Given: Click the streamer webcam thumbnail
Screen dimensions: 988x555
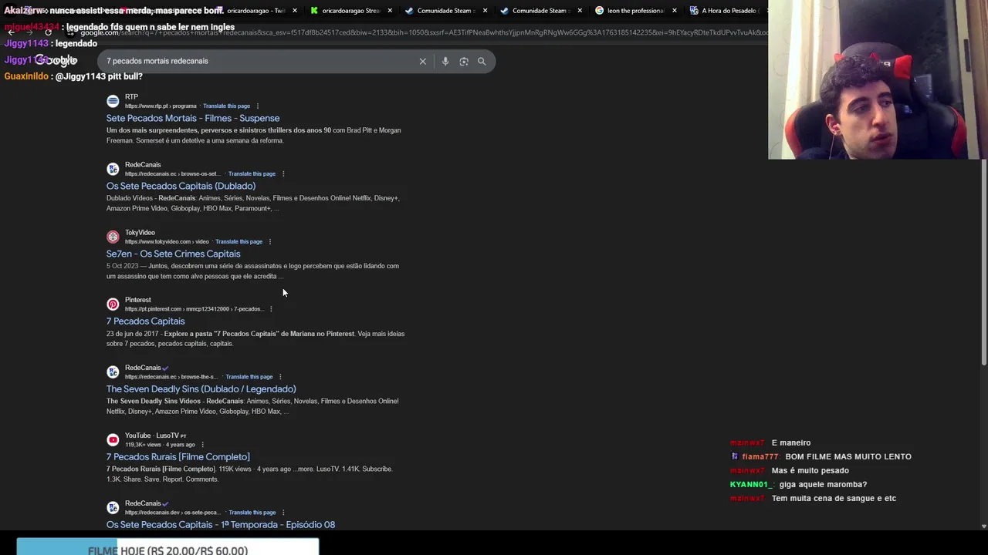Looking at the screenshot, I should pos(878,79).
